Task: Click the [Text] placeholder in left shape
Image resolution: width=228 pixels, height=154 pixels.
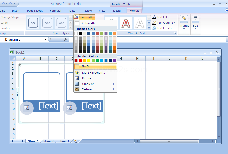Action: (49, 106)
